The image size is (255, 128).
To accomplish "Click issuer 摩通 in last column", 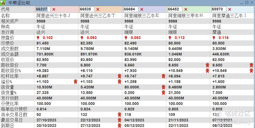I will (217, 32).
